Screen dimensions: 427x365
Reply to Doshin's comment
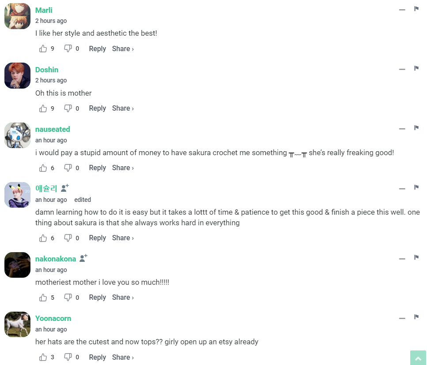(97, 108)
